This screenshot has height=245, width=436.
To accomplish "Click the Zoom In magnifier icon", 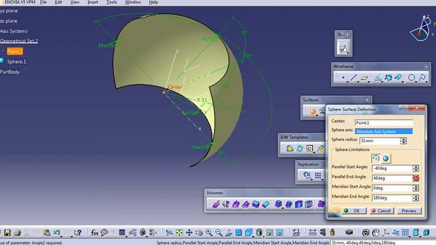I will coord(209,233).
